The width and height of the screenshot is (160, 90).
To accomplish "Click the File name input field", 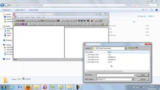I will coord(115,75).
